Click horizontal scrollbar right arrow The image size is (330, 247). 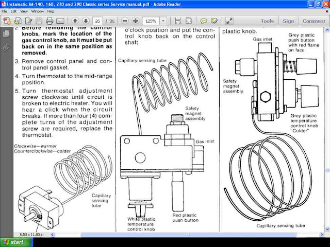[321, 235]
